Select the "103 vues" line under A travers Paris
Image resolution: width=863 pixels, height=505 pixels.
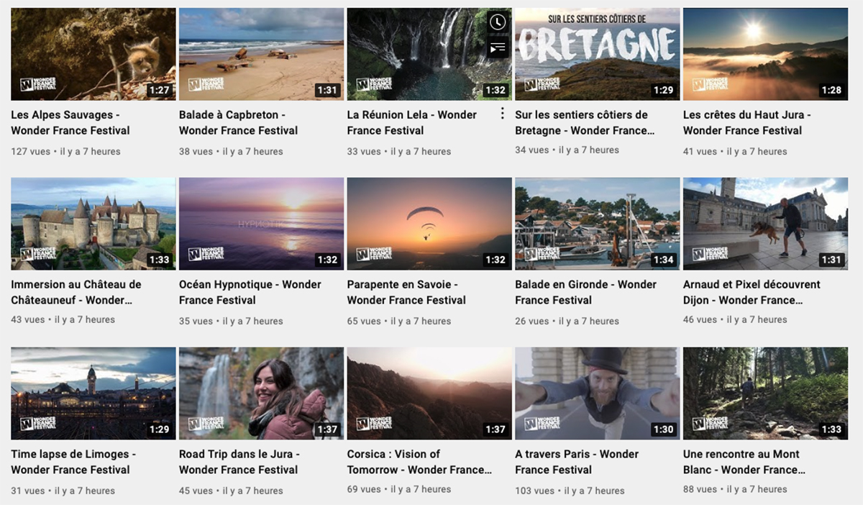tap(570, 491)
